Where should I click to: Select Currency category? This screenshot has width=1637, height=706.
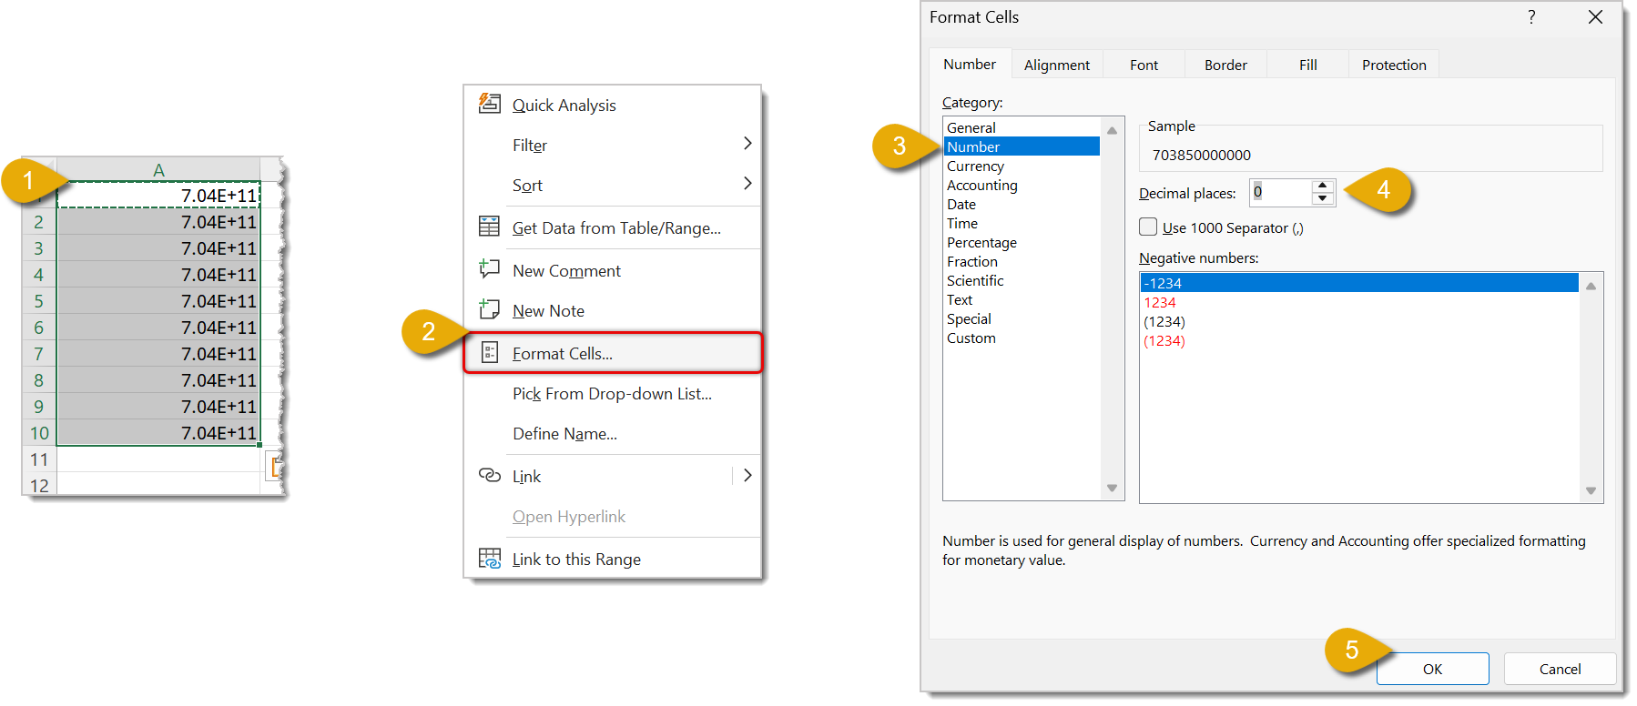click(x=1022, y=166)
